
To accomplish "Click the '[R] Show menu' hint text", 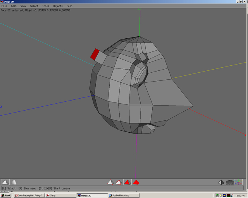I will pyautogui.click(x=27, y=188).
